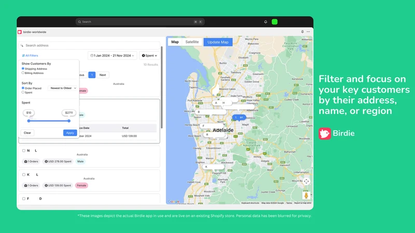Select page 1 in pagination
This screenshot has width=415, height=233.
(x=92, y=75)
